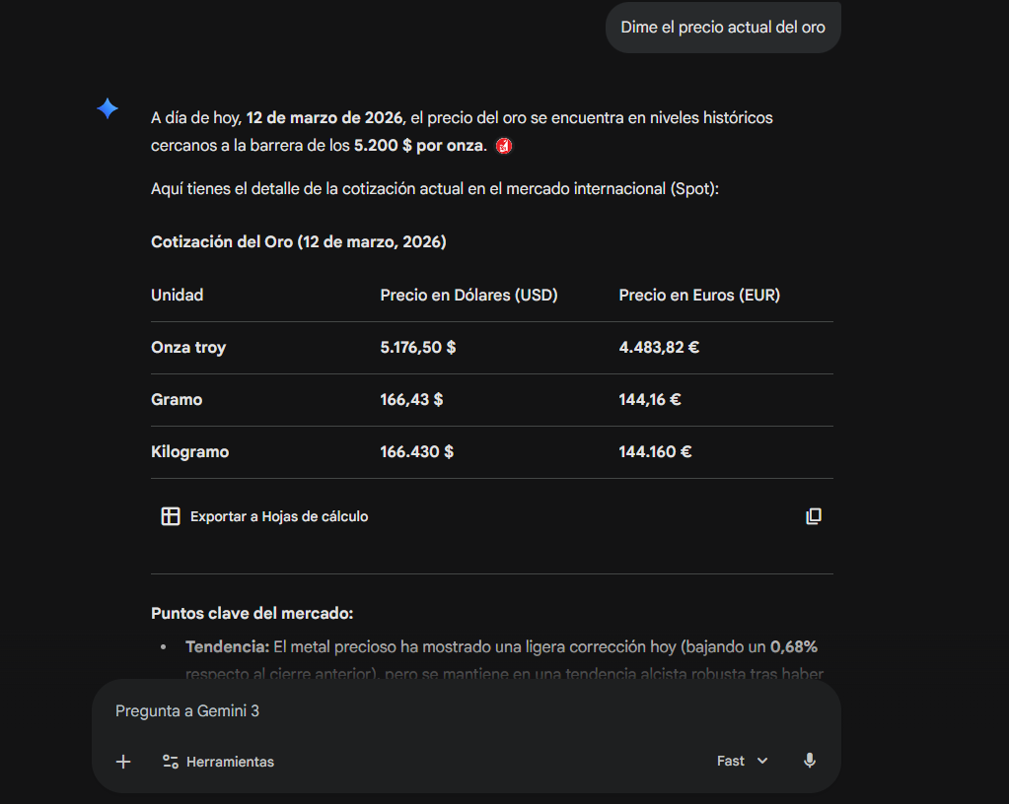The width and height of the screenshot is (1009, 804).
Task: Click the Herramientas label
Action: (230, 761)
